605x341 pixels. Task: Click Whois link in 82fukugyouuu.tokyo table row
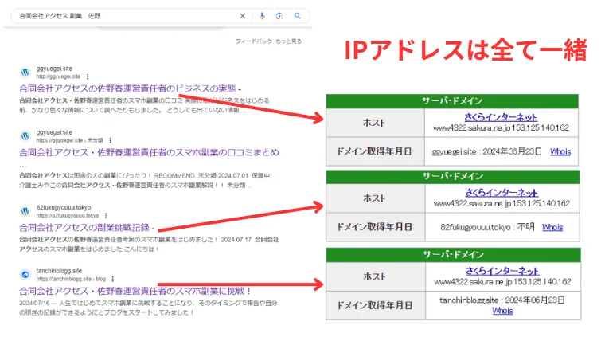tap(552, 227)
